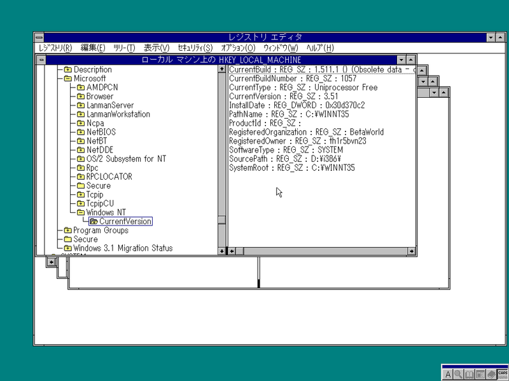Click the IME closed dictionary book icon
This screenshot has height=381, width=509.
pyautogui.click(x=491, y=375)
